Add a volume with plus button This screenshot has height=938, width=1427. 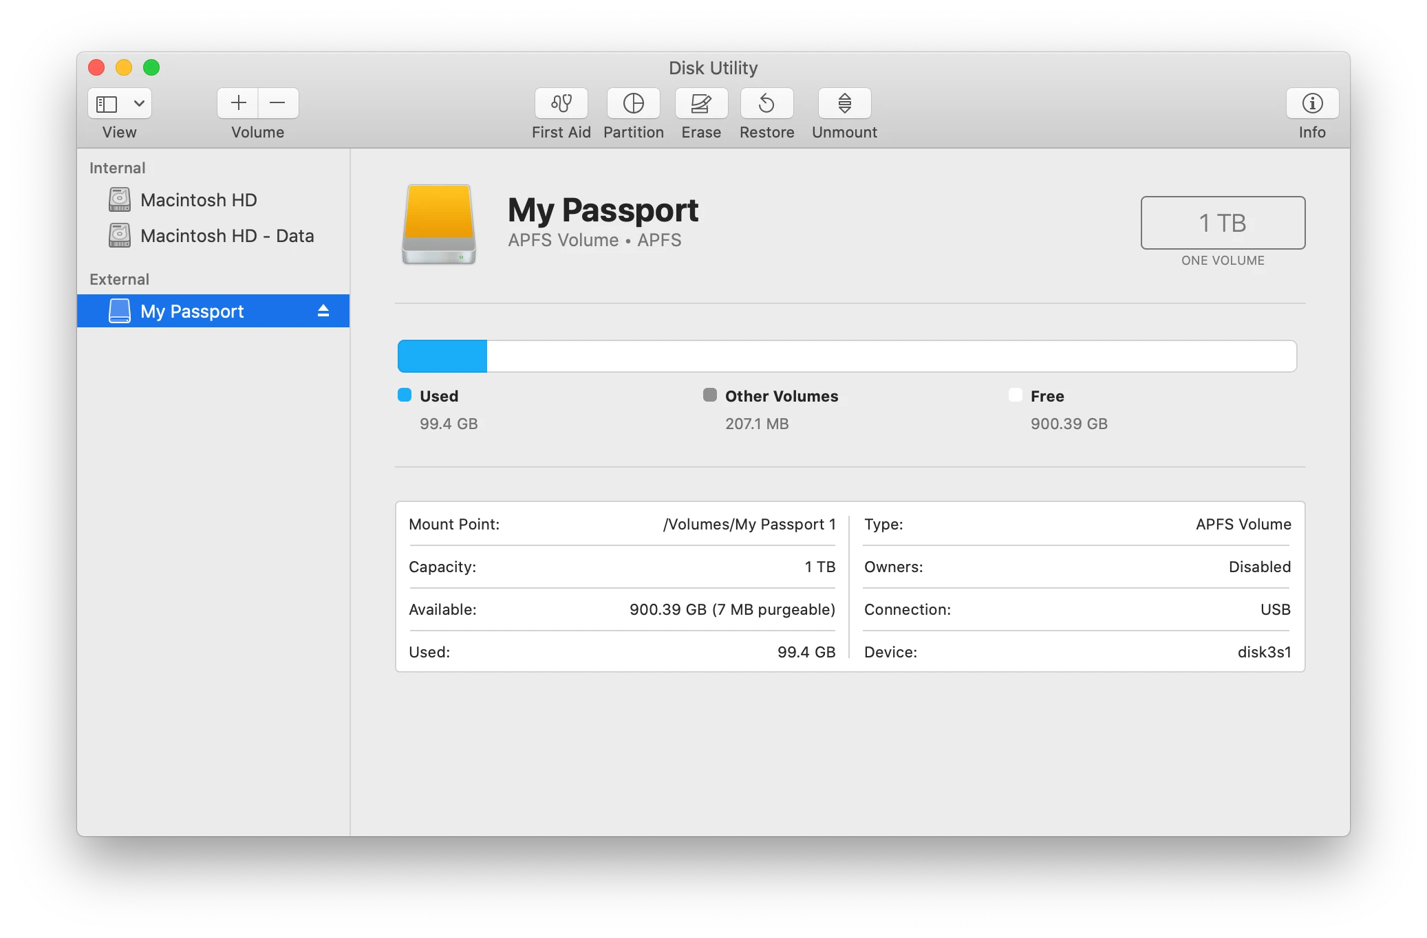click(238, 103)
